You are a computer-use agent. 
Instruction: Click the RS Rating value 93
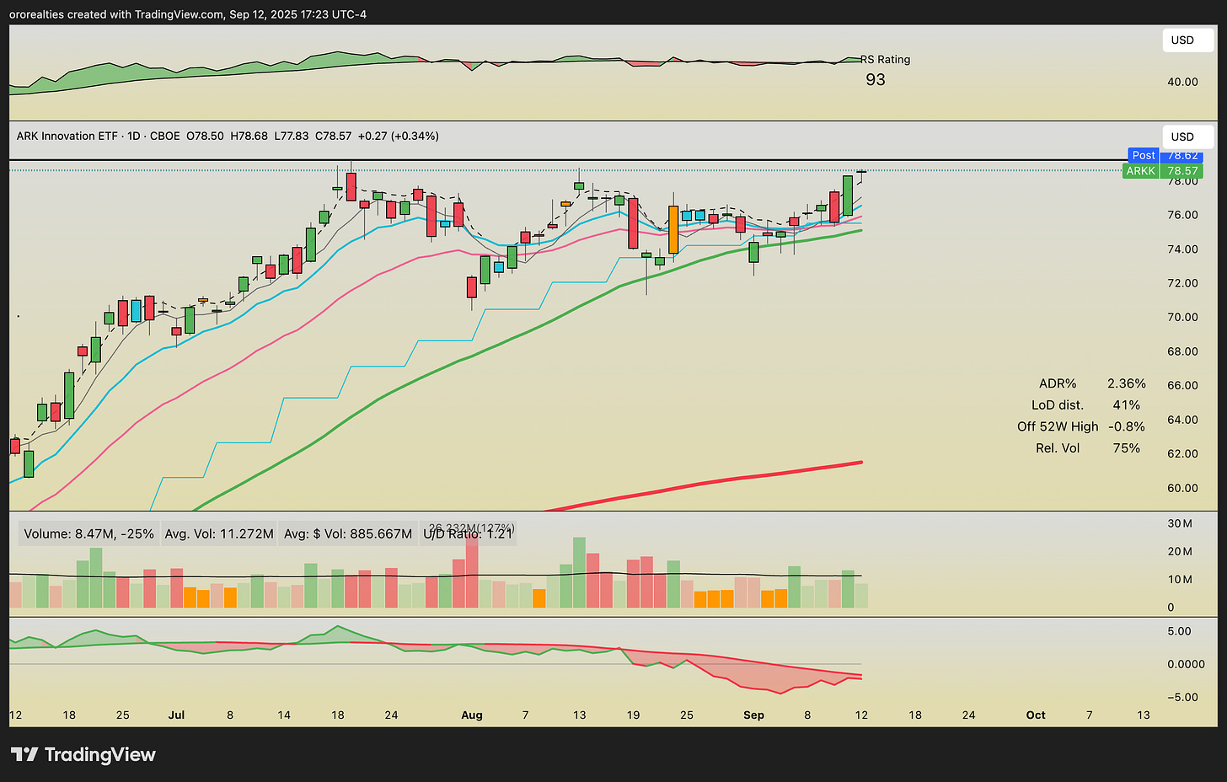(876, 79)
